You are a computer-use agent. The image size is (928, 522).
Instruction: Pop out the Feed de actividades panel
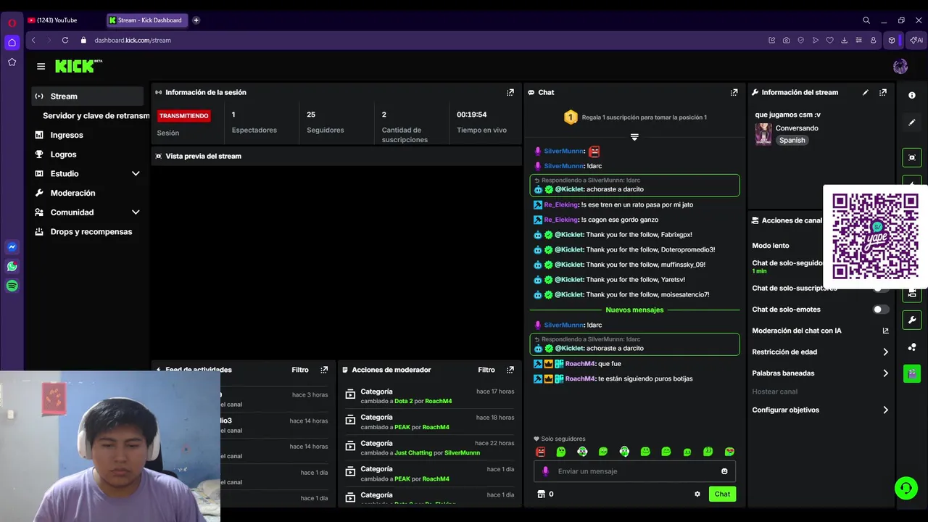pos(324,370)
